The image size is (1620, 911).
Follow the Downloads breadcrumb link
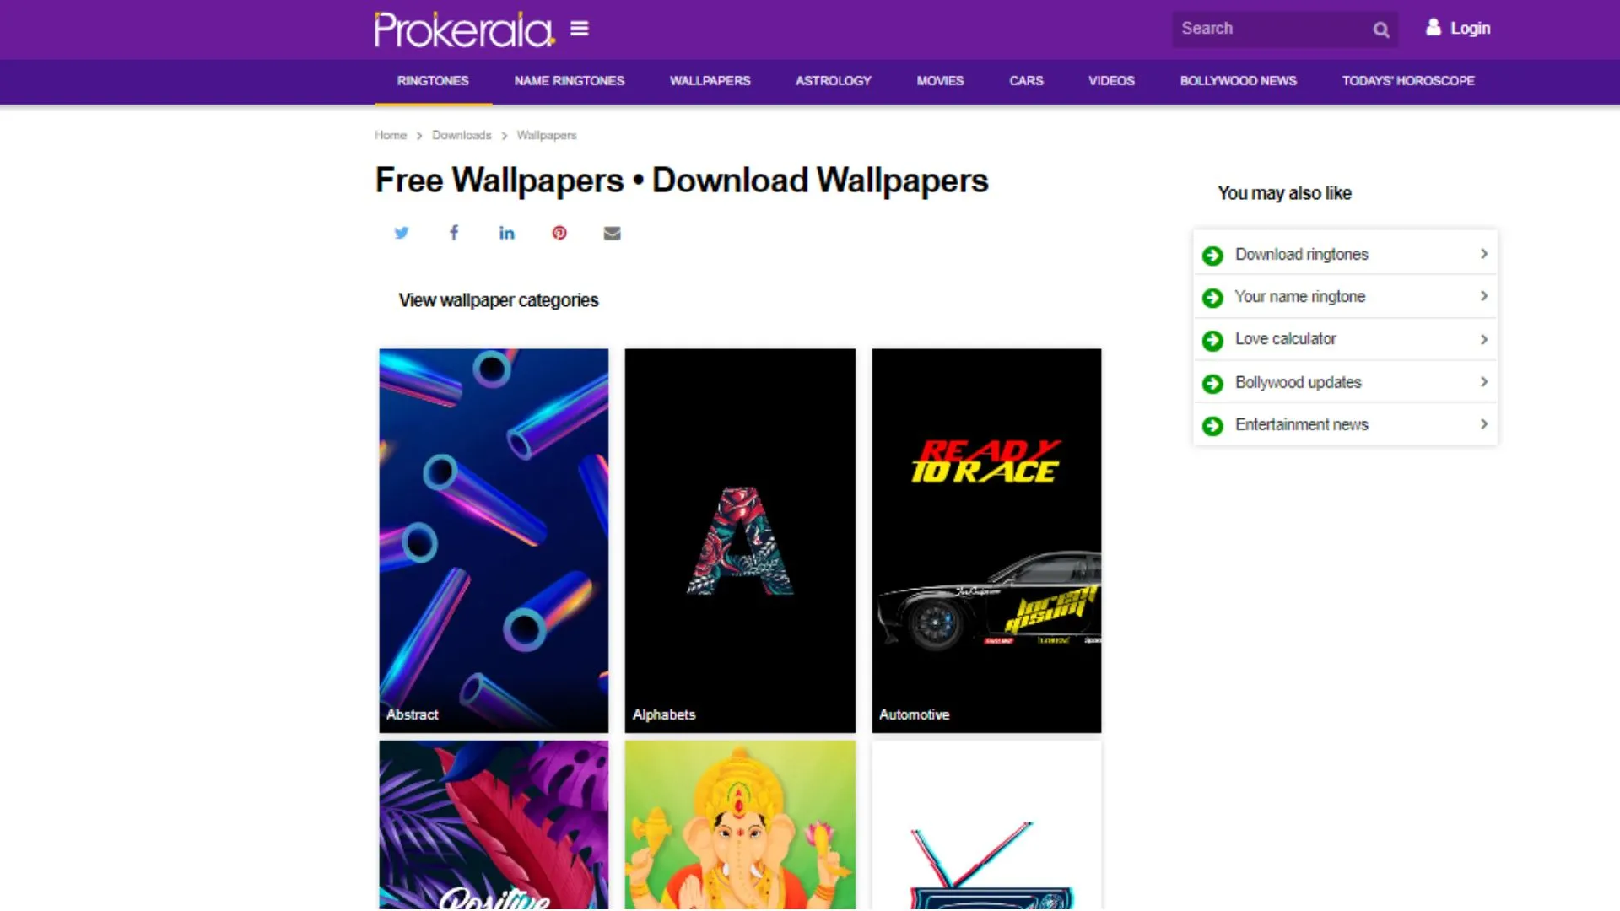pos(462,135)
